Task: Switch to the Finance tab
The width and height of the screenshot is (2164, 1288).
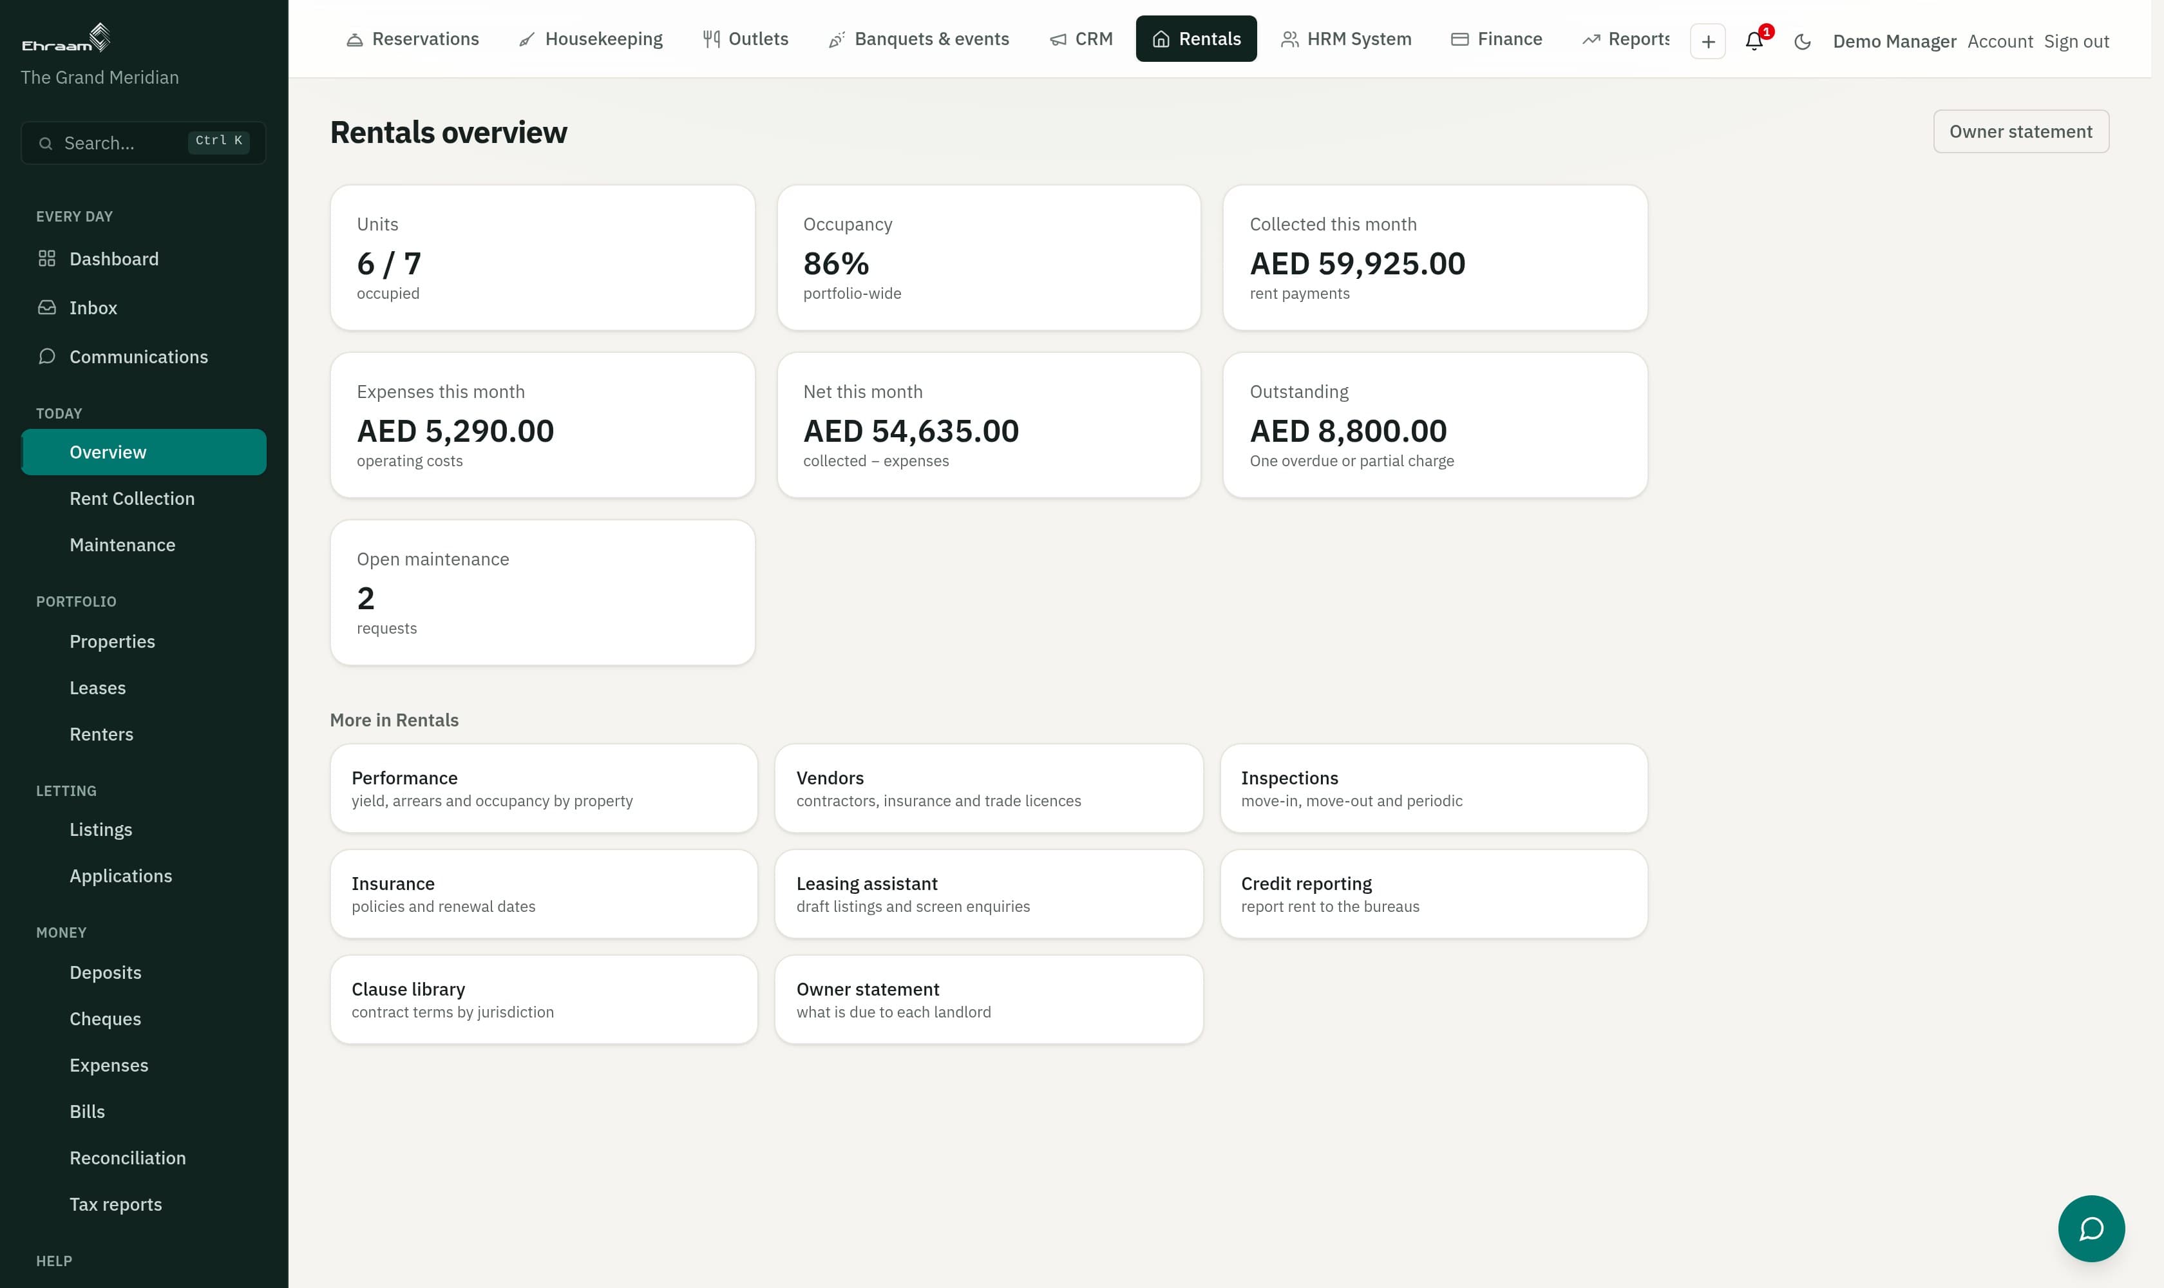Action: pos(1495,39)
